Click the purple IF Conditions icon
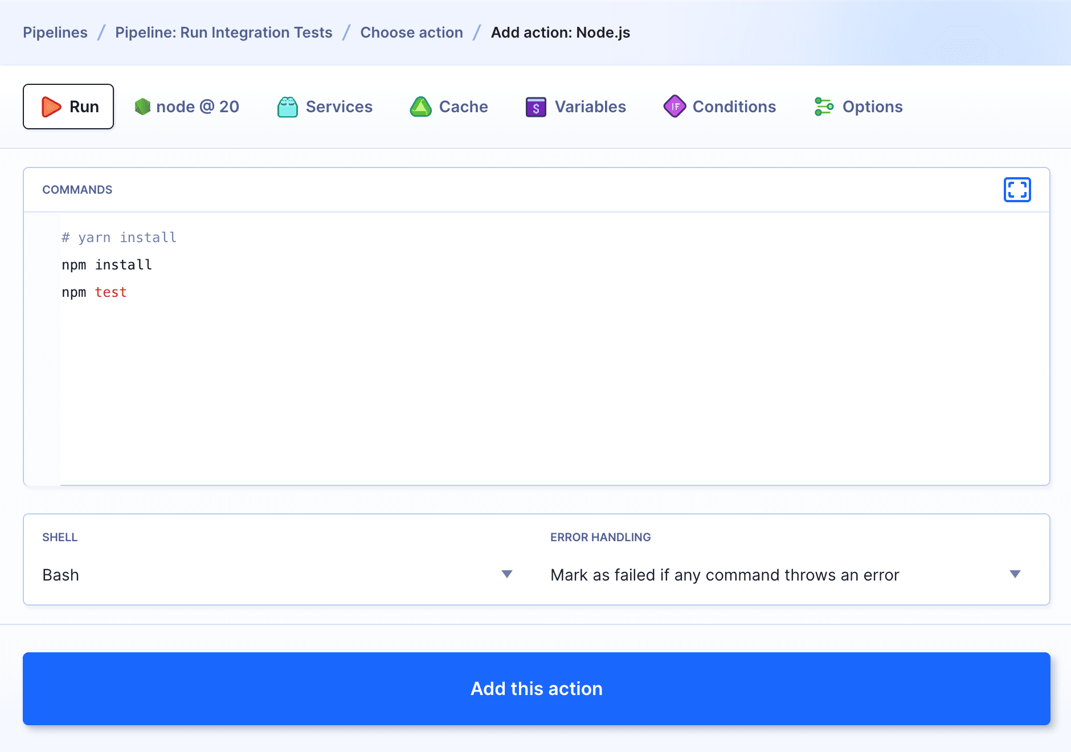Screen dimensions: 1071x752 click(675, 106)
